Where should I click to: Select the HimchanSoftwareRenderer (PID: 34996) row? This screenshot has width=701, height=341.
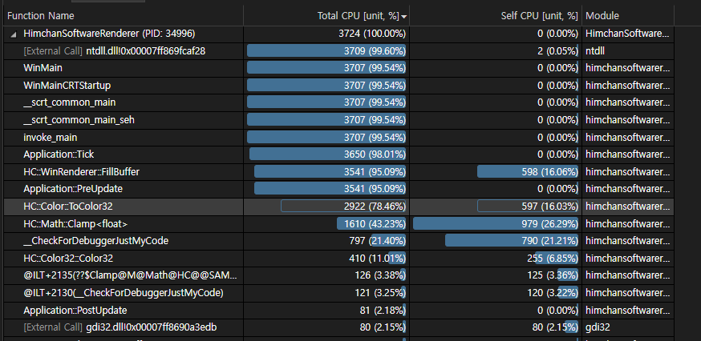click(x=339, y=34)
